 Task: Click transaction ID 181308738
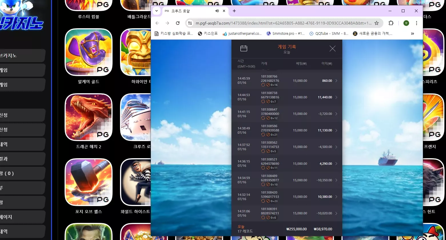coord(269,93)
